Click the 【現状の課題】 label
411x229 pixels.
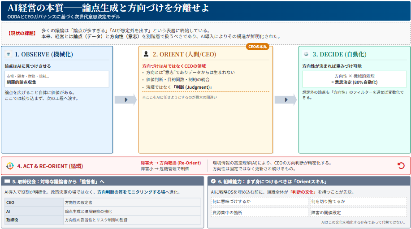pos(22,33)
